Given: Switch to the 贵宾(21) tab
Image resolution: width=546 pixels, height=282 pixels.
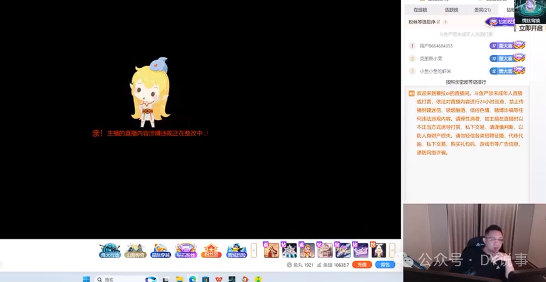Looking at the screenshot, I should pyautogui.click(x=482, y=10).
